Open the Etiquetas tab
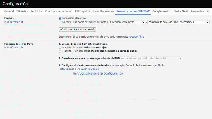 [x=22, y=11]
